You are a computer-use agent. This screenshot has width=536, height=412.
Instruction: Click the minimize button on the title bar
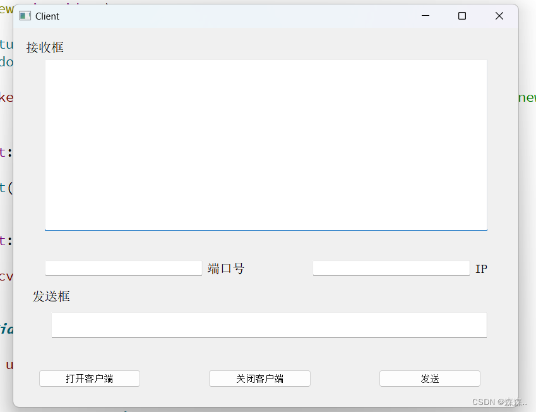pyautogui.click(x=425, y=16)
